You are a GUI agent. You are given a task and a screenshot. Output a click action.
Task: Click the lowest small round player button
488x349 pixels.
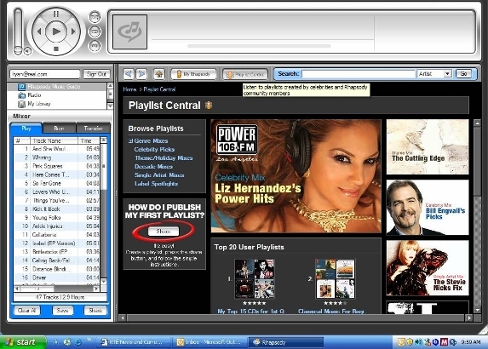click(95, 46)
